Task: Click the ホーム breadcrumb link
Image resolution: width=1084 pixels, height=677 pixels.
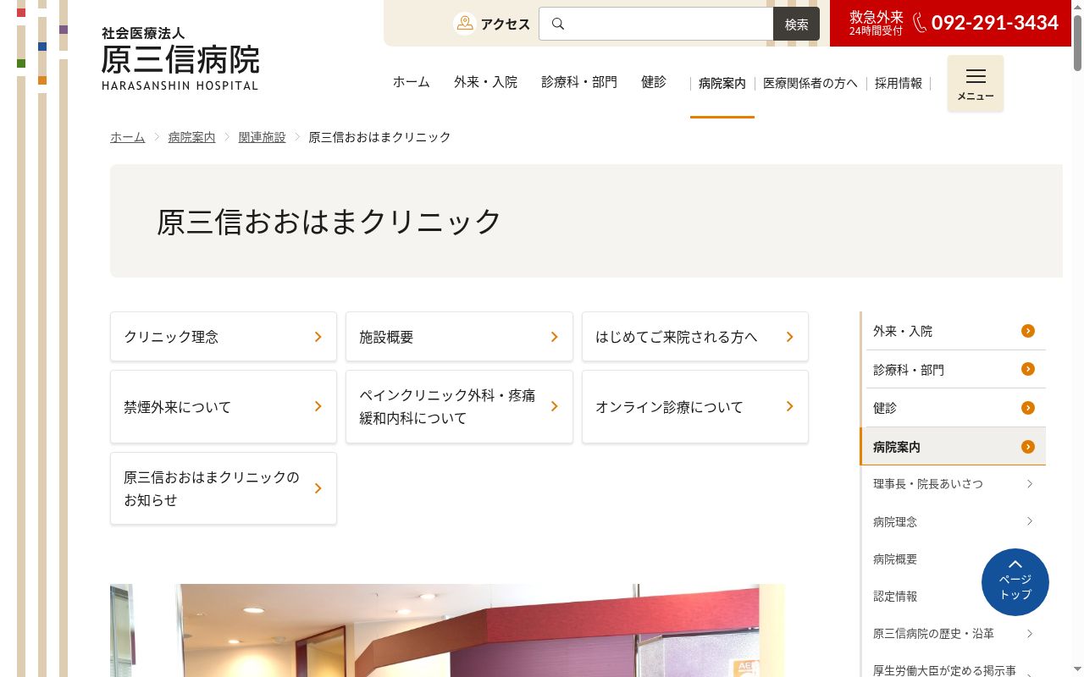Action: click(128, 137)
